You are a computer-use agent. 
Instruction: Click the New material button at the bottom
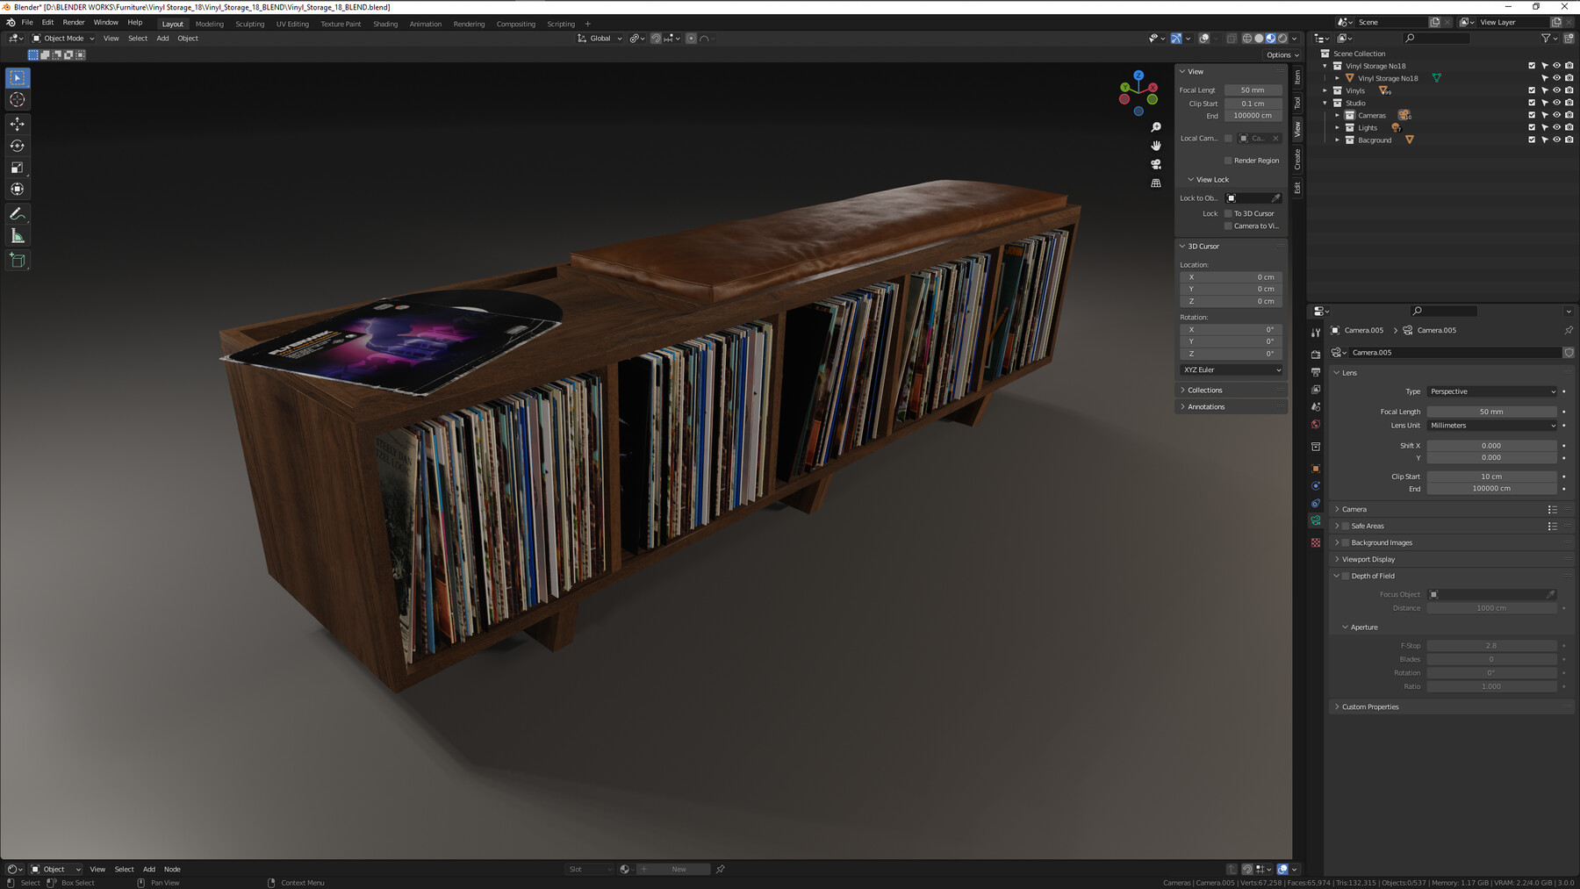click(674, 869)
